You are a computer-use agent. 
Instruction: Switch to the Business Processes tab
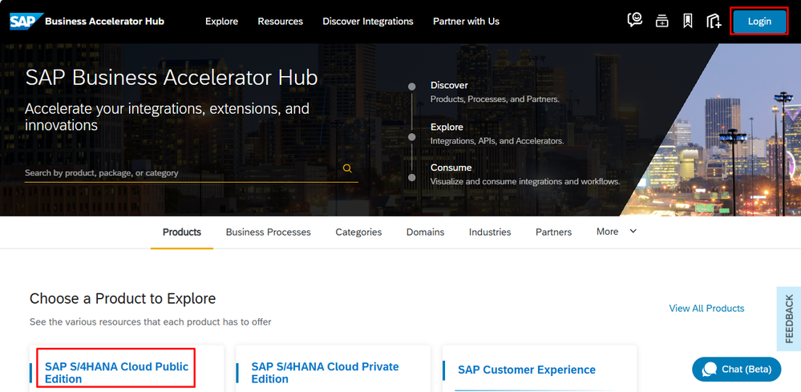pos(268,232)
